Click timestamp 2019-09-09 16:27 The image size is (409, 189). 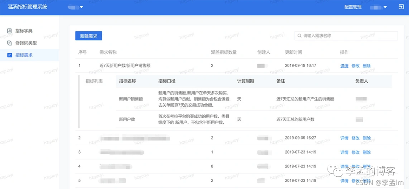(x=300, y=138)
